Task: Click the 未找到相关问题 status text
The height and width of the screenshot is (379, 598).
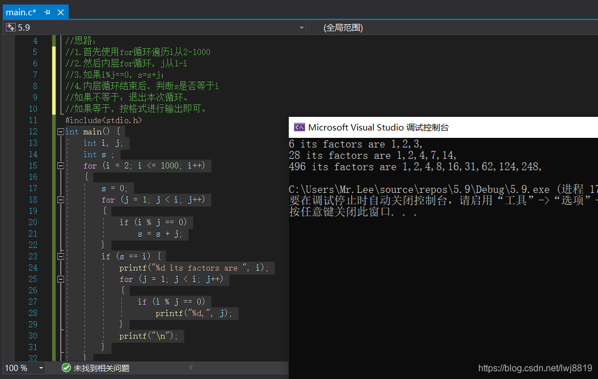Action: (102, 368)
